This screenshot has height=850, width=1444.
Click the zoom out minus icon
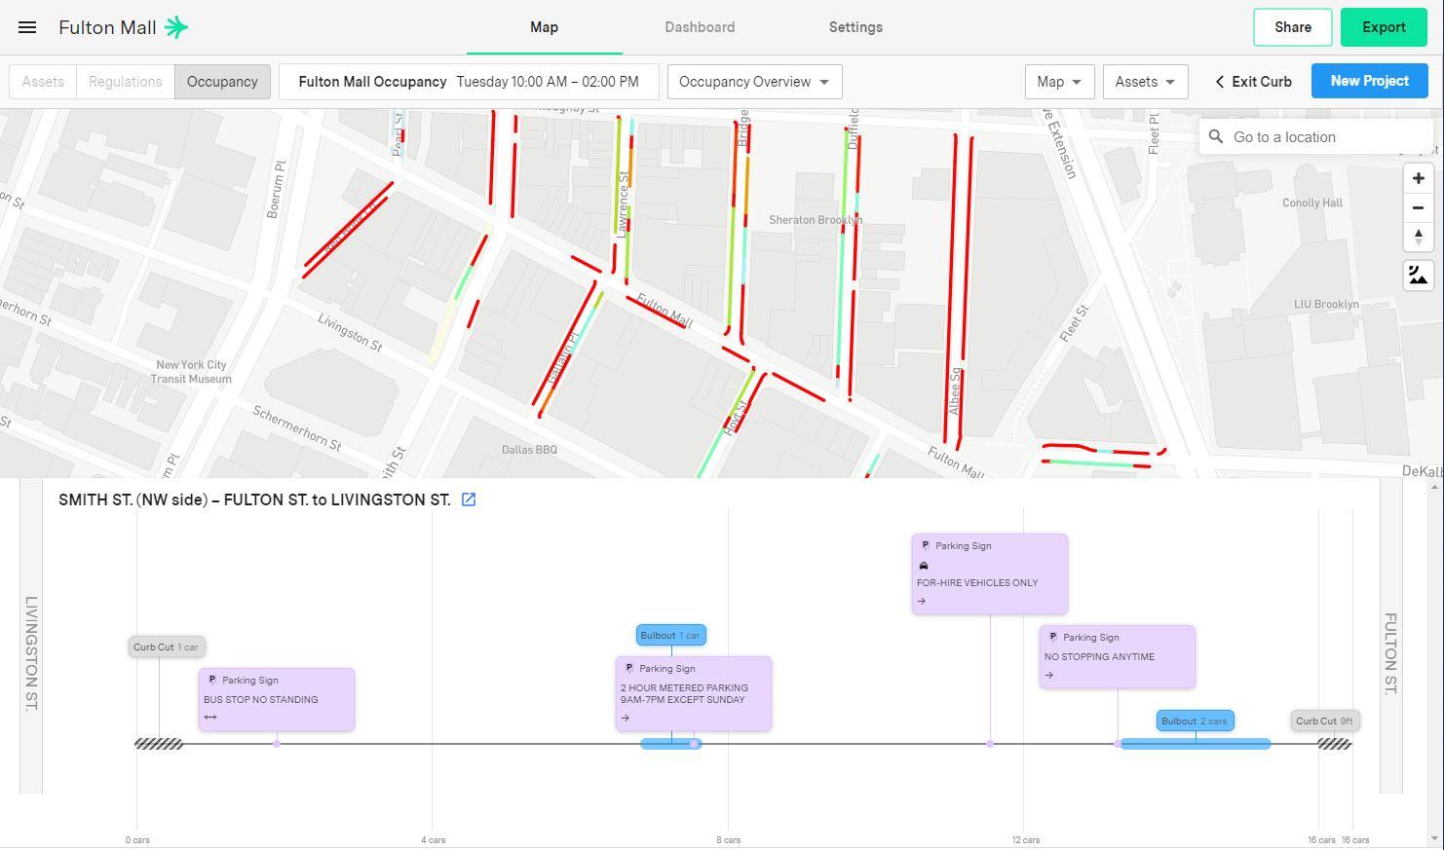(x=1418, y=207)
